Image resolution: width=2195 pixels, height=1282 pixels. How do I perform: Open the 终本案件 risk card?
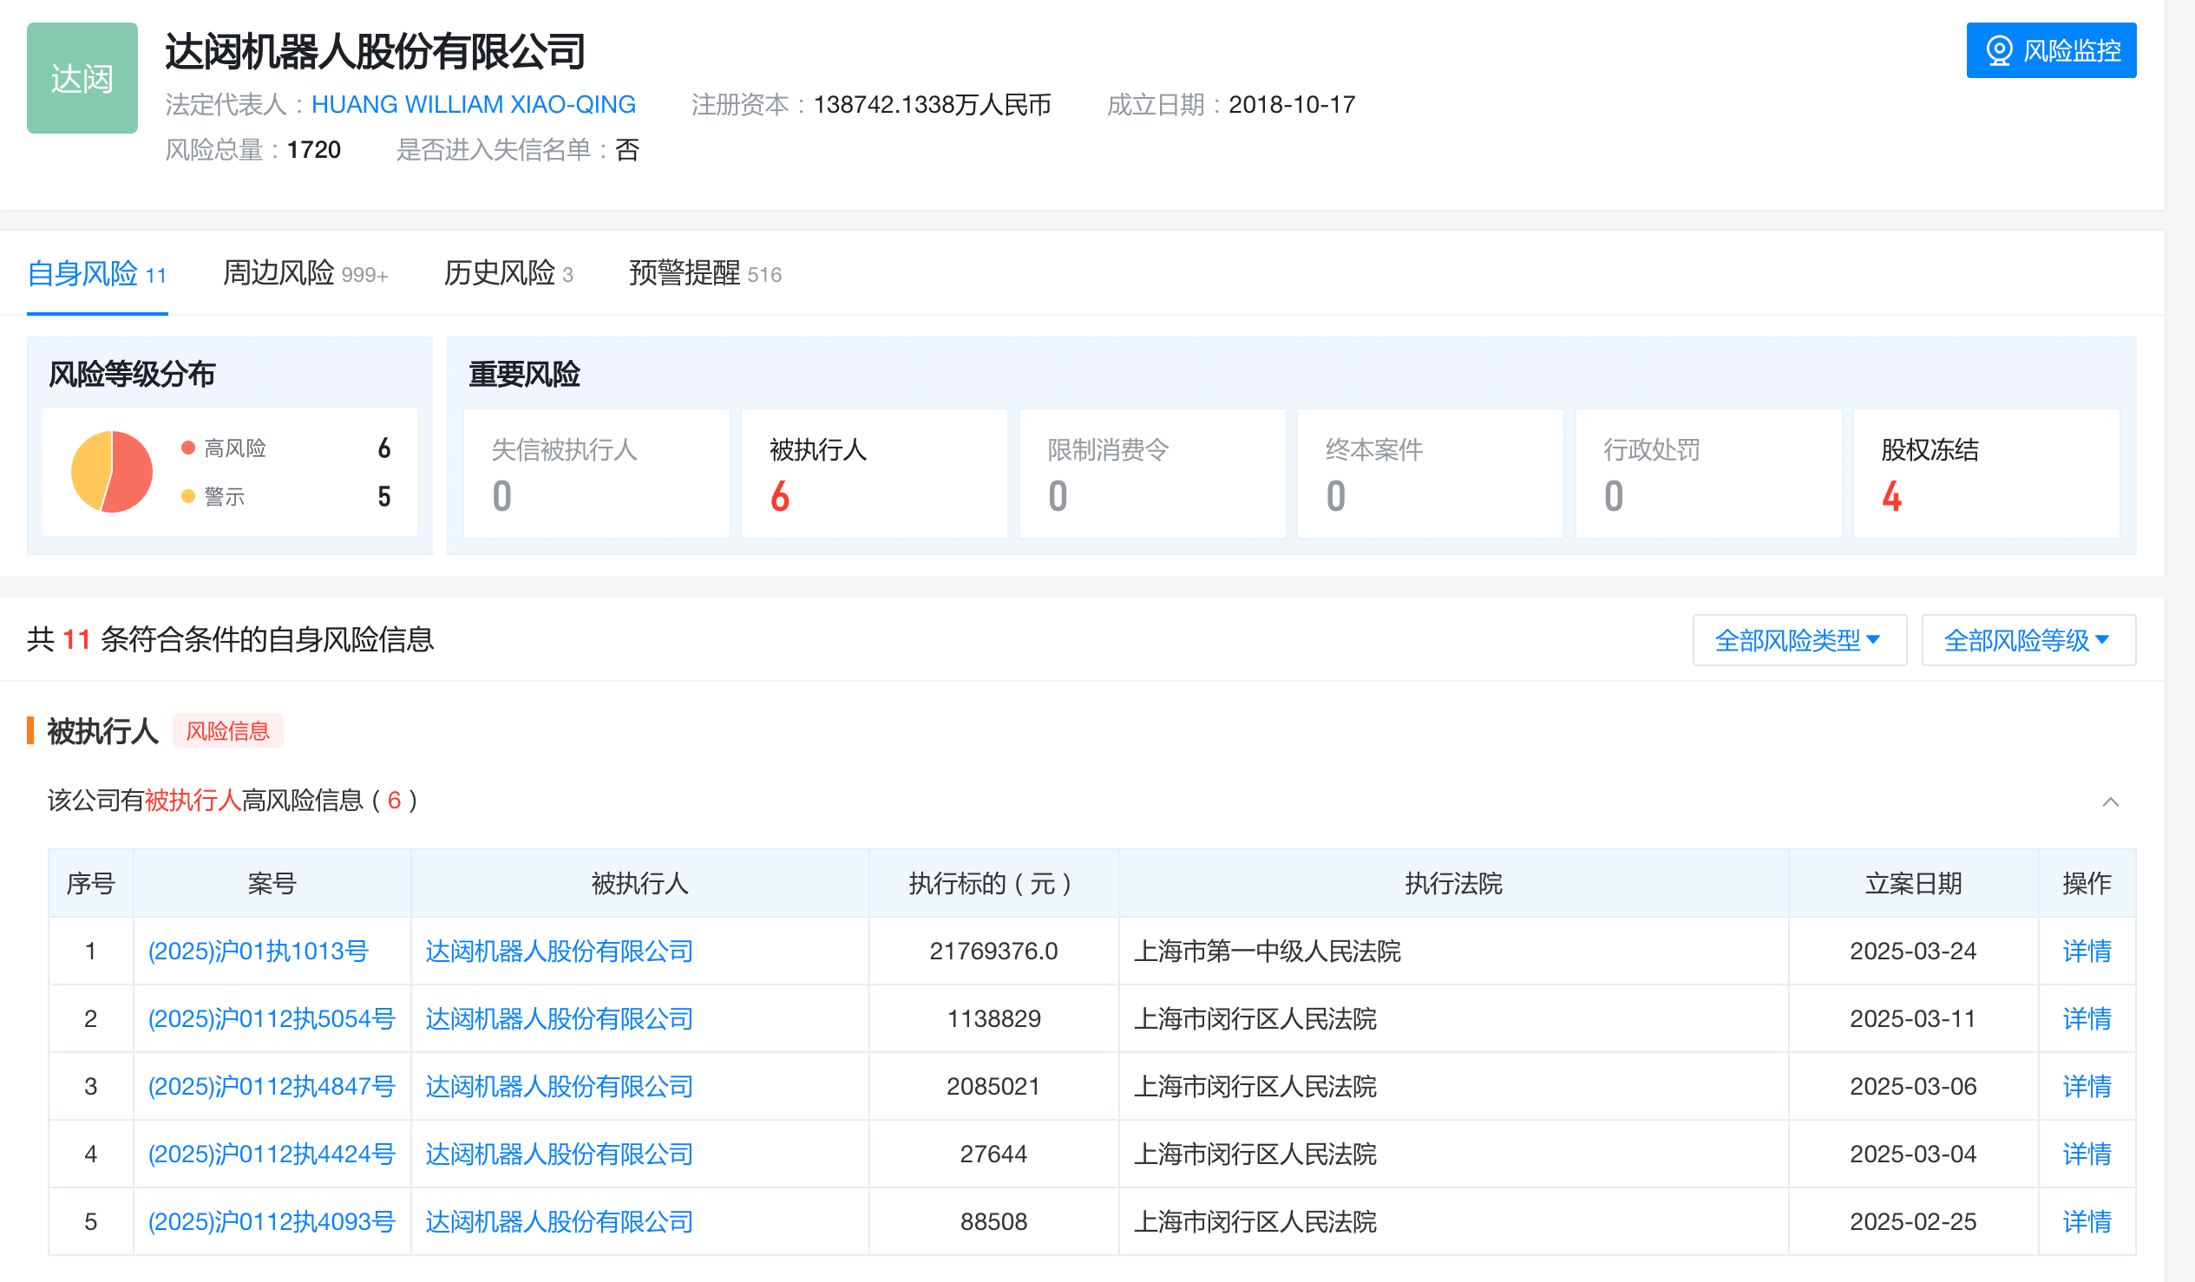[x=1431, y=473]
